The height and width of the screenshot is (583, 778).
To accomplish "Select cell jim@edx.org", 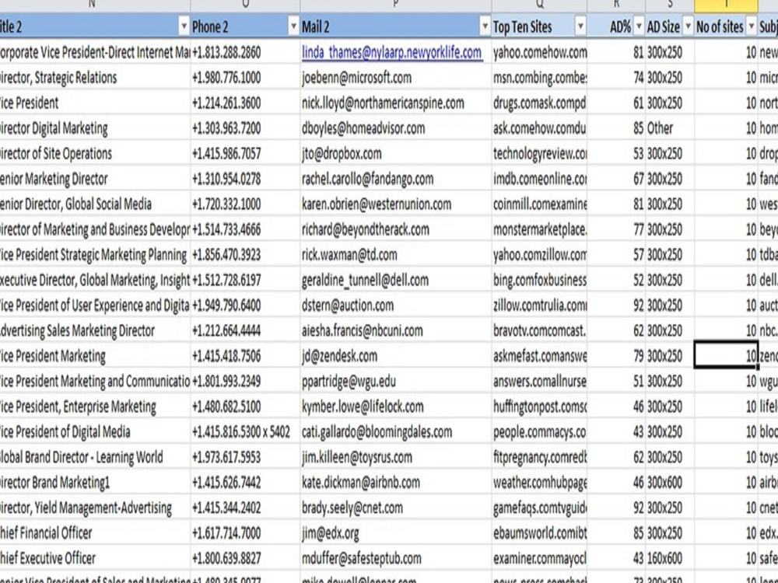I will [395, 532].
